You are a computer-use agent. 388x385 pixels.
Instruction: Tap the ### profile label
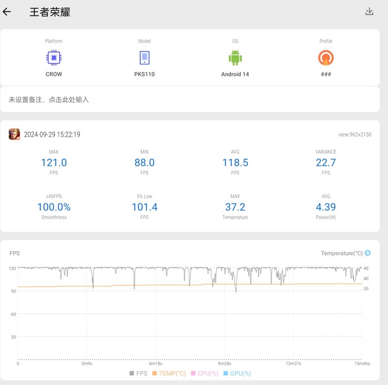(325, 74)
